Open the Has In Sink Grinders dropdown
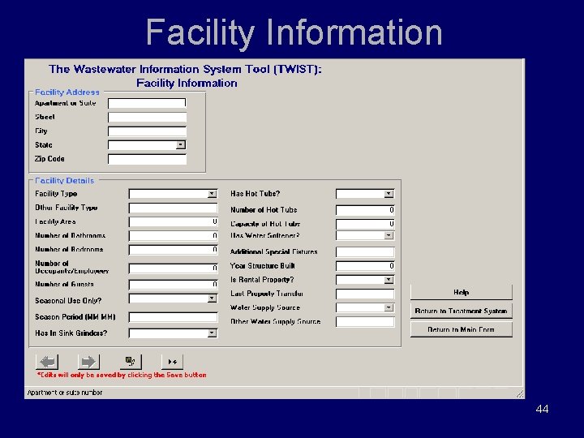Image resolution: width=584 pixels, height=438 pixels. pos(213,333)
